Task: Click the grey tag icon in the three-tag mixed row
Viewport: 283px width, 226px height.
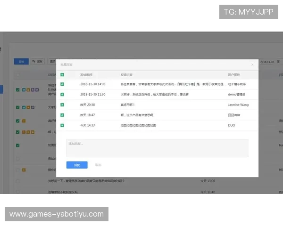Action: [x=33, y=107]
